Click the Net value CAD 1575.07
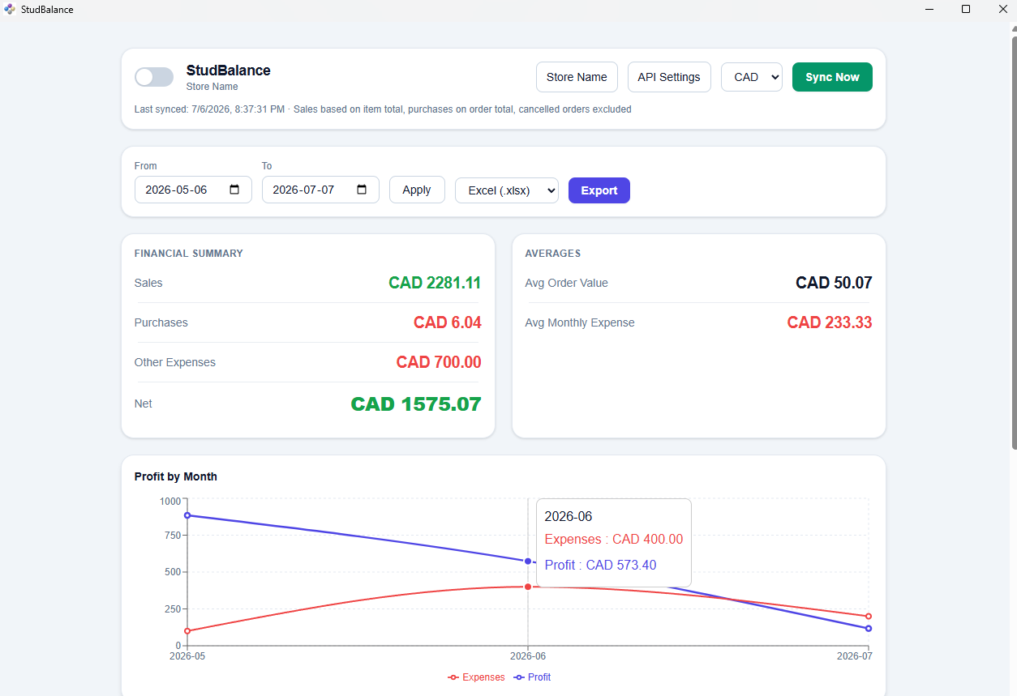The height and width of the screenshot is (696, 1017). point(416,404)
